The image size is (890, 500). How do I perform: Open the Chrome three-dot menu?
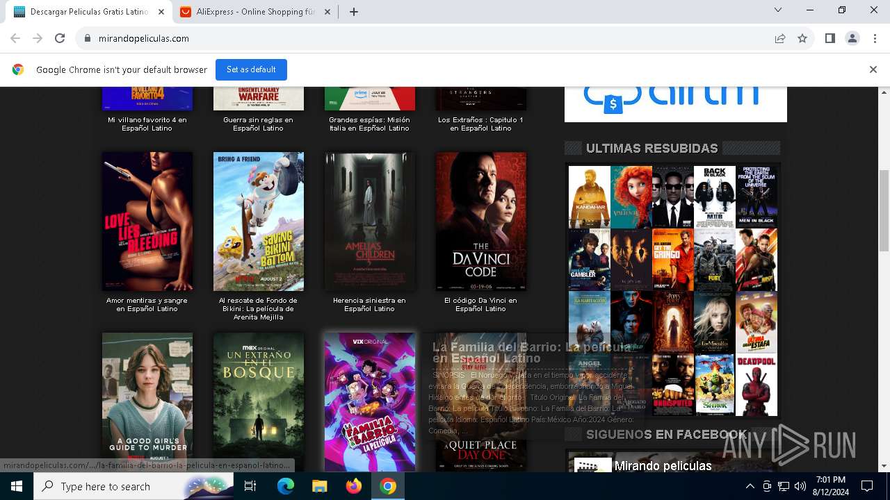click(875, 38)
